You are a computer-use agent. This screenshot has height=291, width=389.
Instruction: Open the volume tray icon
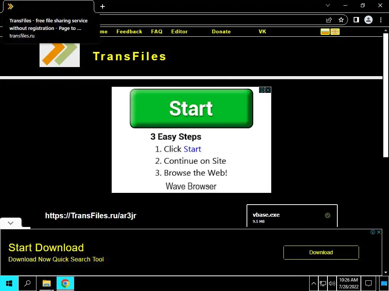click(332, 283)
